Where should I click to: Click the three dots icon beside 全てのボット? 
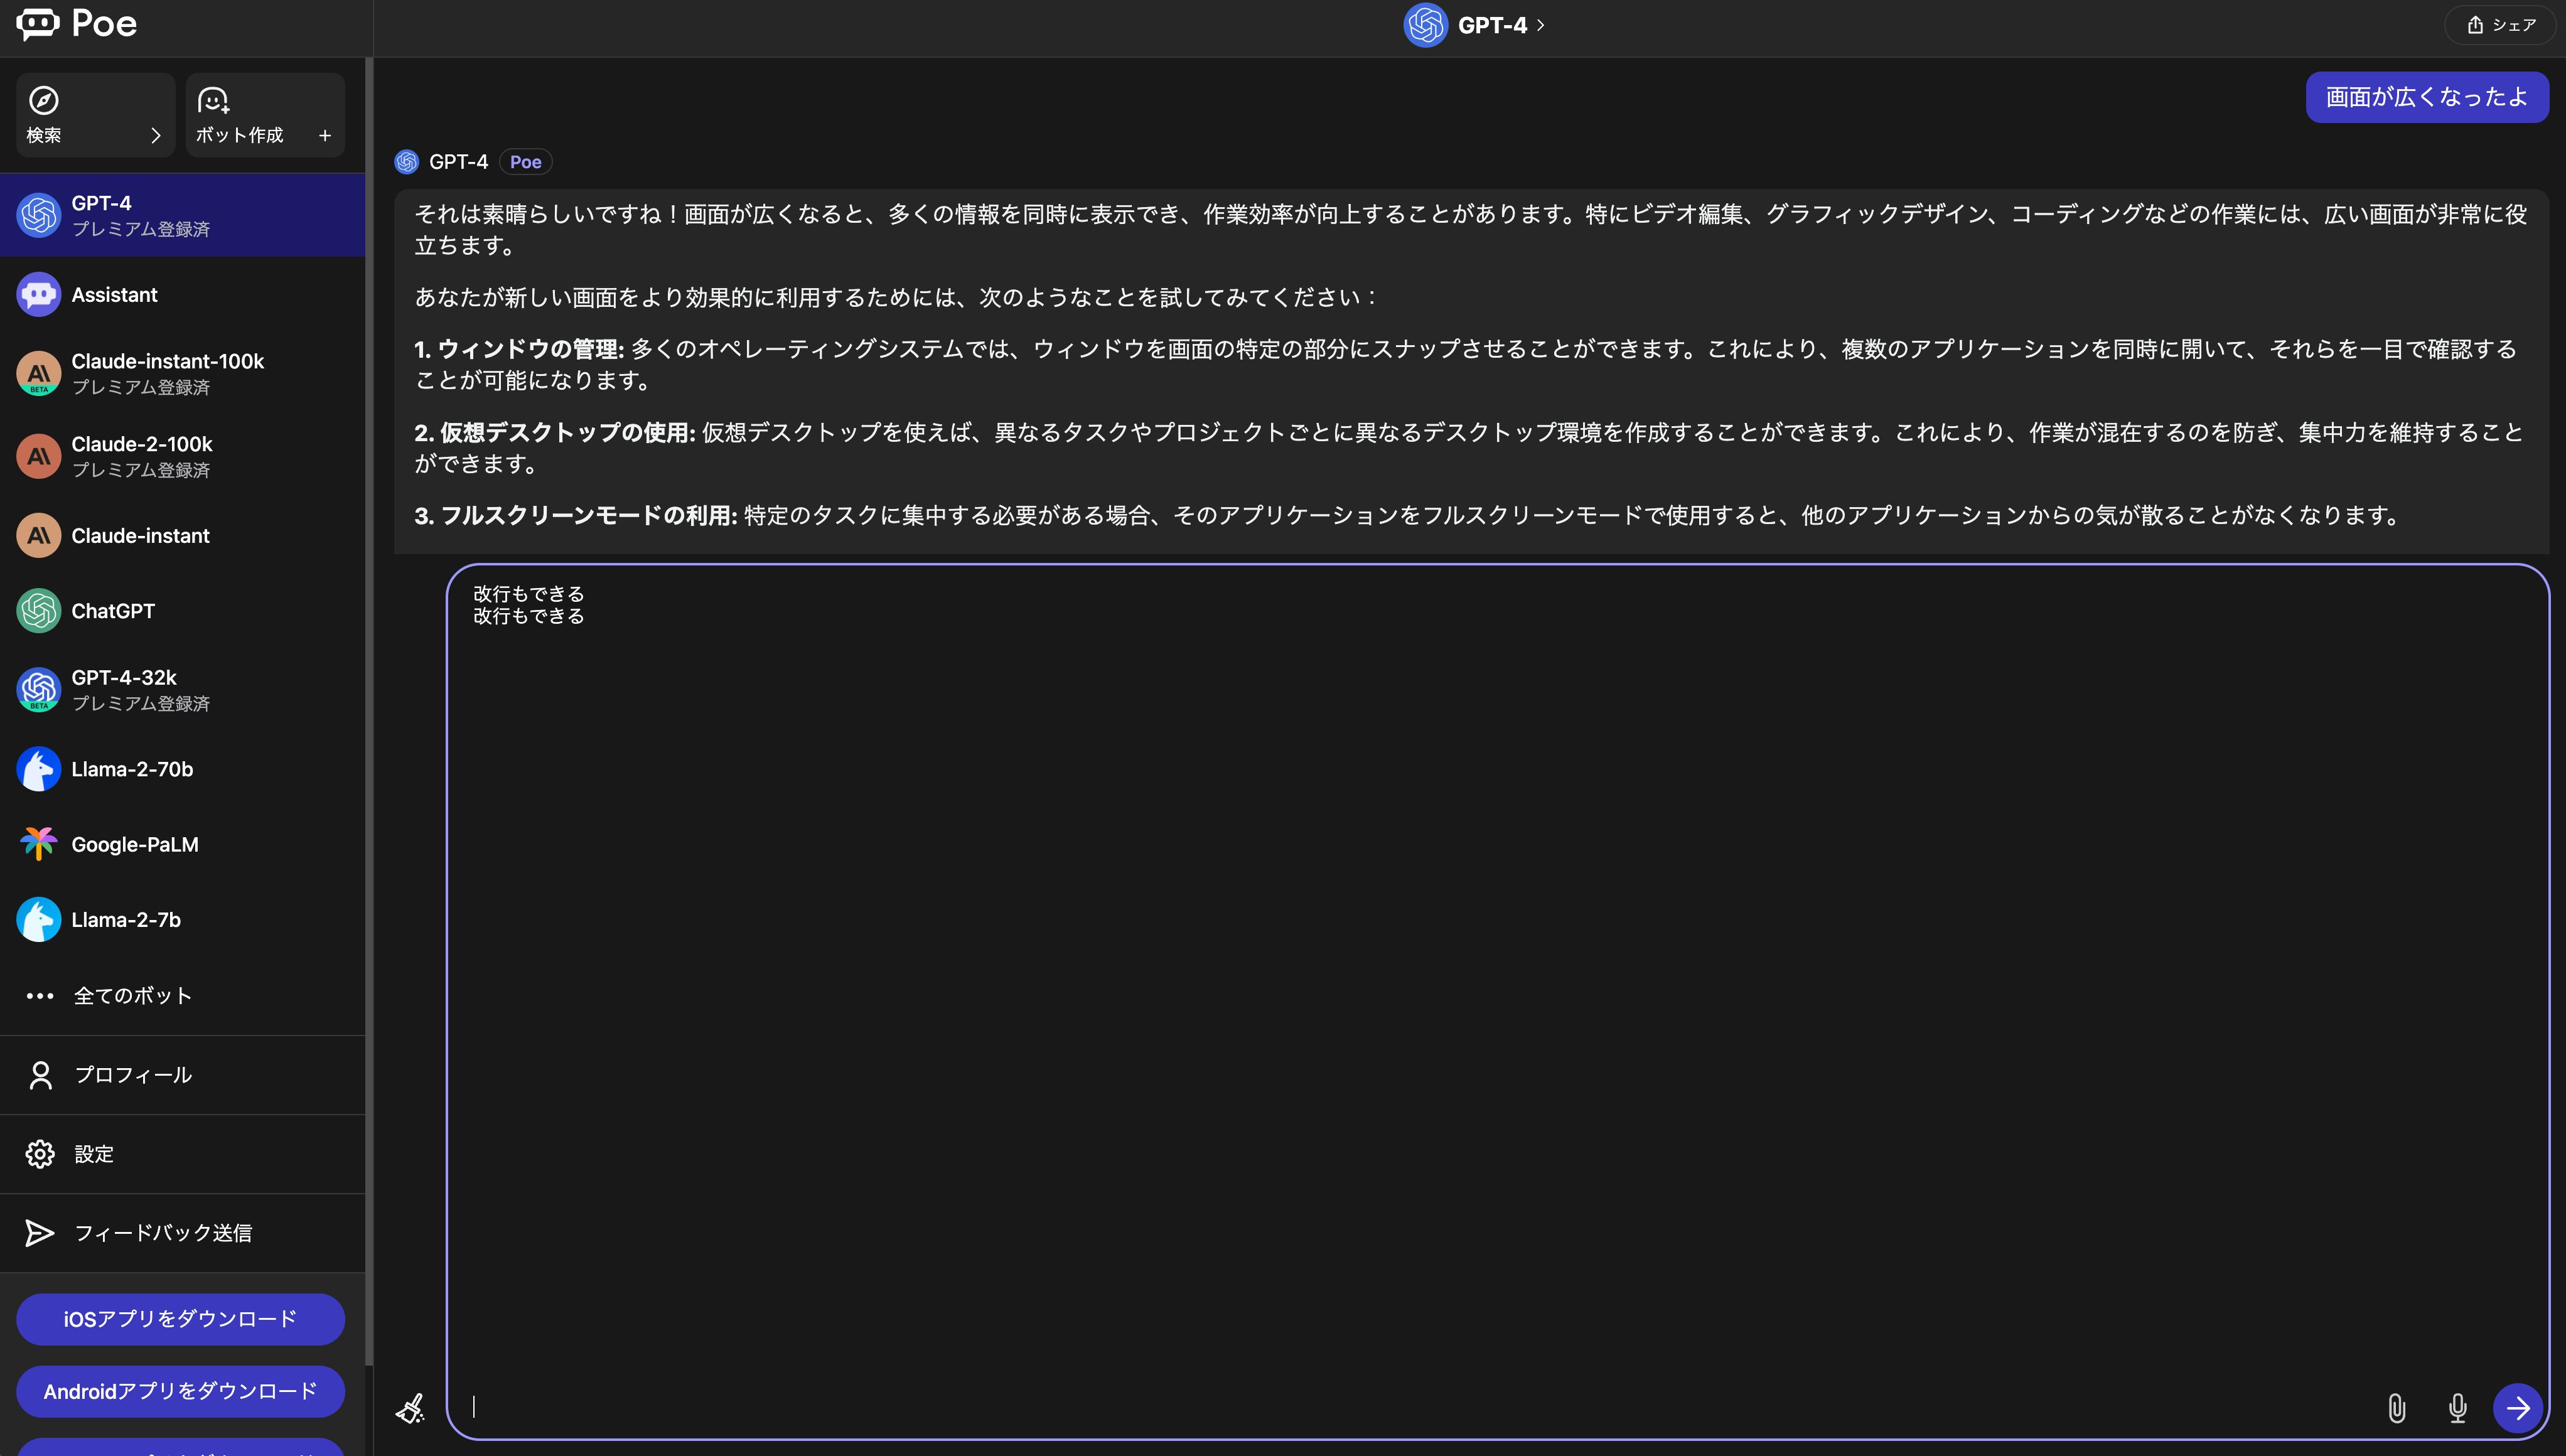tap(40, 996)
